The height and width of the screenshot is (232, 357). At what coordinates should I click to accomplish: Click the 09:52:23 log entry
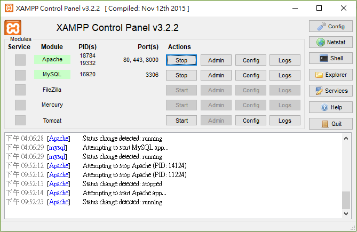[x=84, y=202]
